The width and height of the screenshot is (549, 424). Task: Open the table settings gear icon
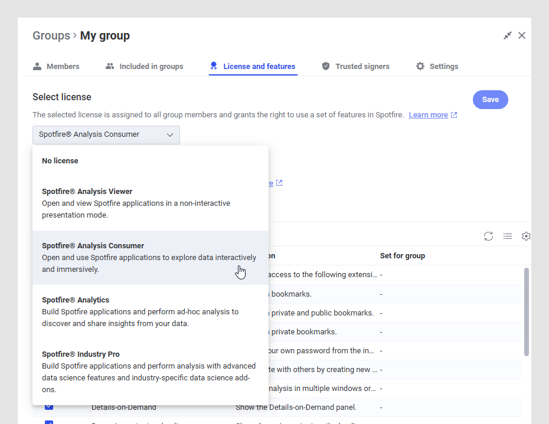(x=525, y=236)
